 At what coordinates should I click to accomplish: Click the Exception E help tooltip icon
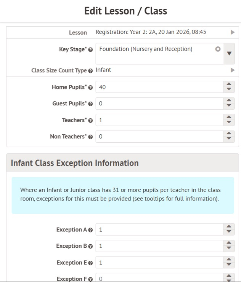click(x=90, y=263)
